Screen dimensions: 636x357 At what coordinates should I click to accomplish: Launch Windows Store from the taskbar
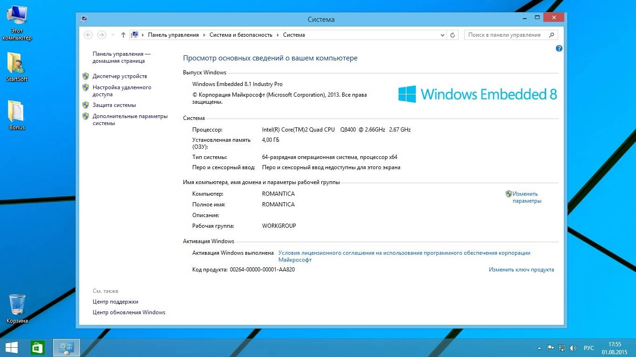tap(38, 348)
